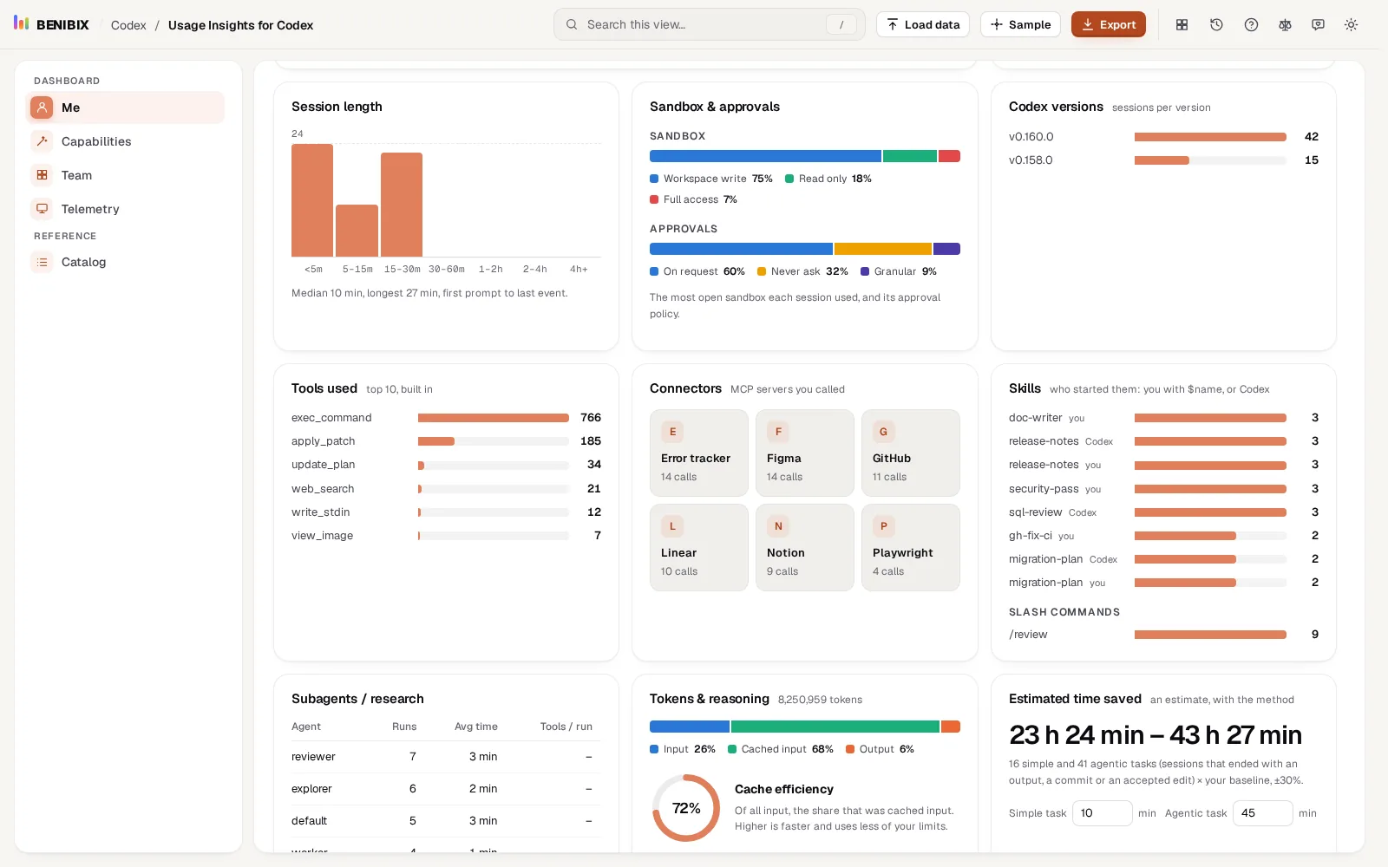Click the 15-30m session length bar
The width and height of the screenshot is (1388, 867).
pyautogui.click(x=402, y=205)
